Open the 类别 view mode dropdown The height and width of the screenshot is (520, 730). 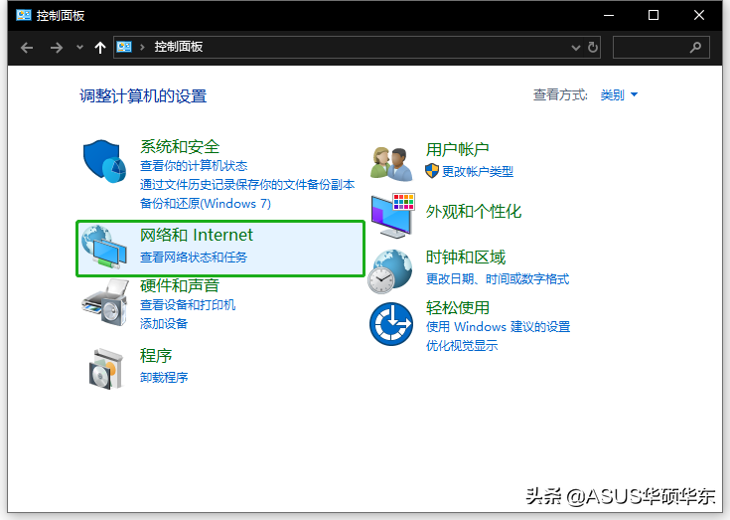click(x=619, y=95)
